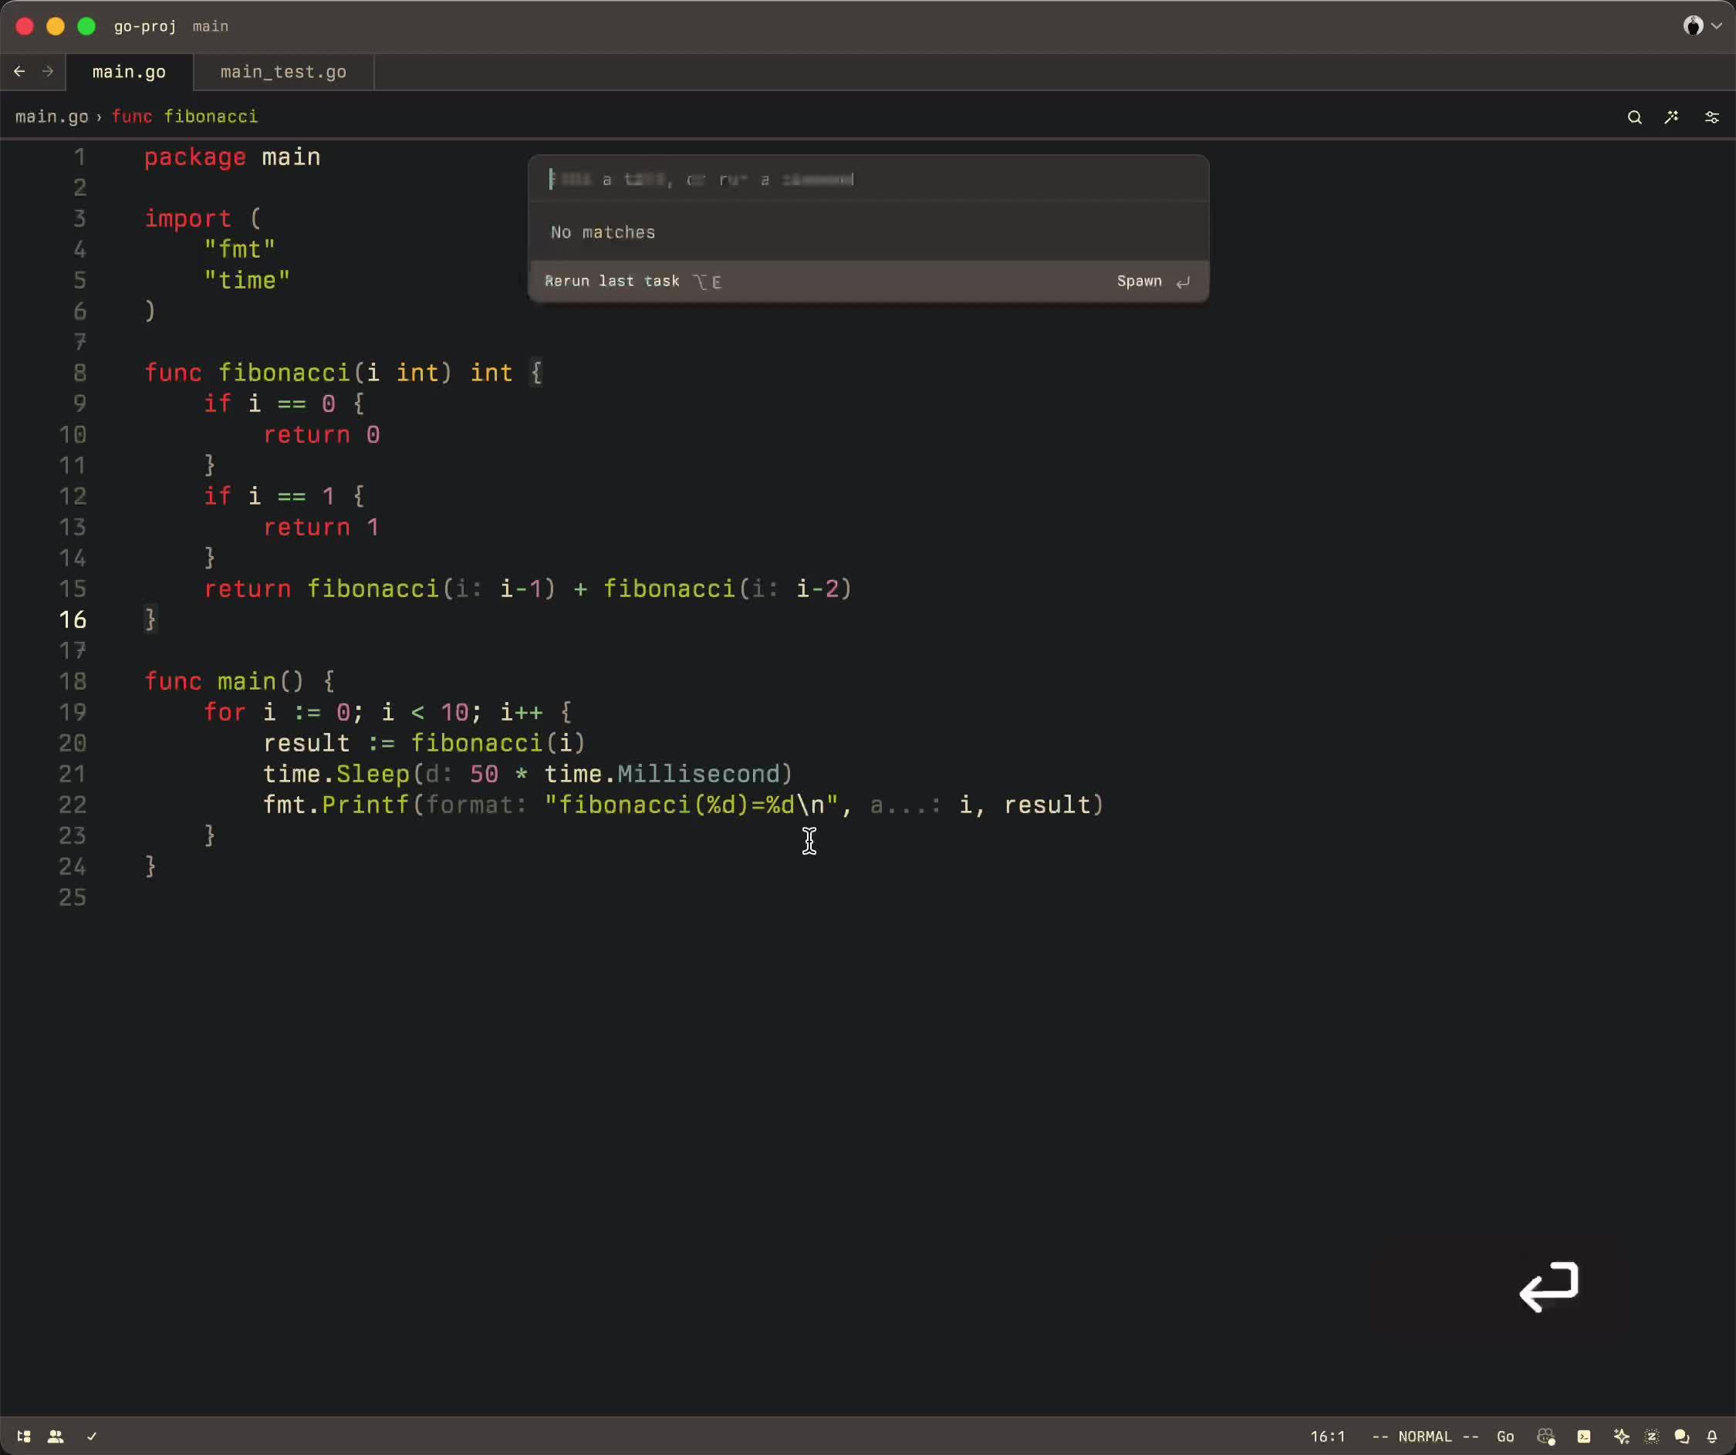Click the 'package' keyword on line 1
Image resolution: width=1736 pixels, height=1455 pixels.
pyautogui.click(x=195, y=157)
